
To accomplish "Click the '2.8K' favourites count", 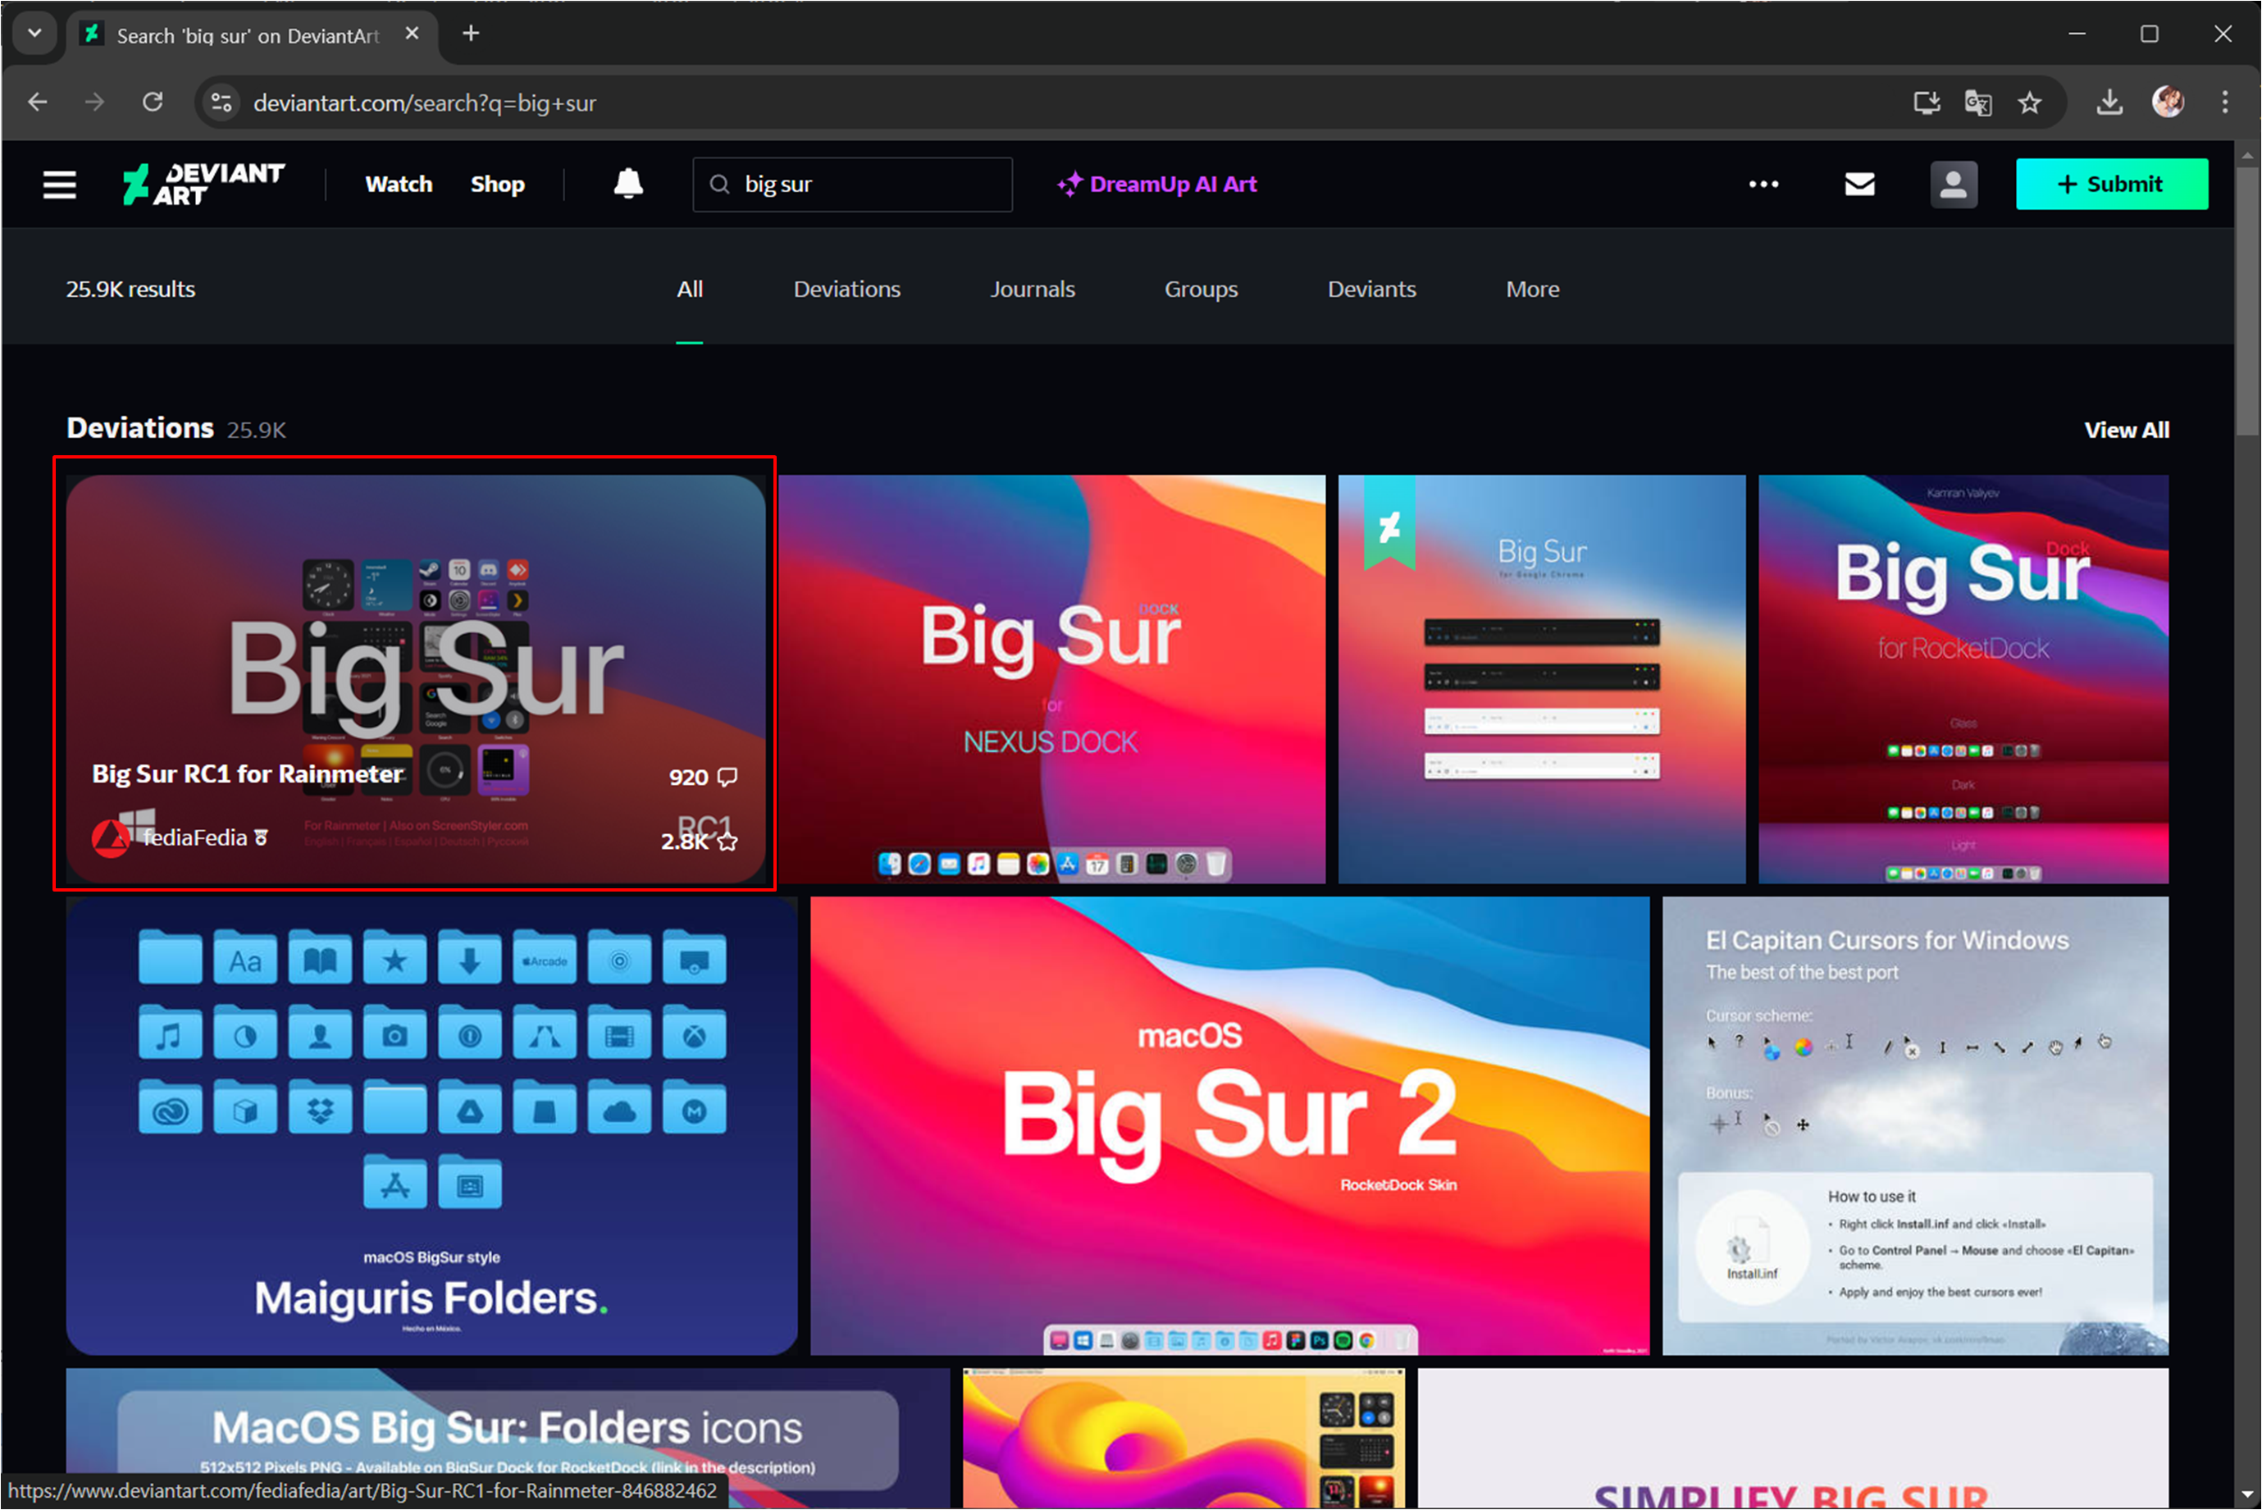I will [x=684, y=842].
